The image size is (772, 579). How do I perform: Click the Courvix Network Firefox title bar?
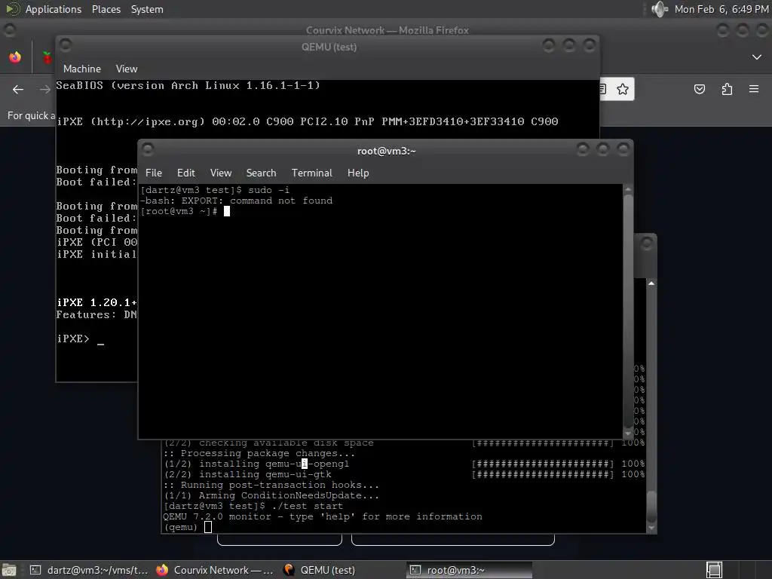(387, 30)
